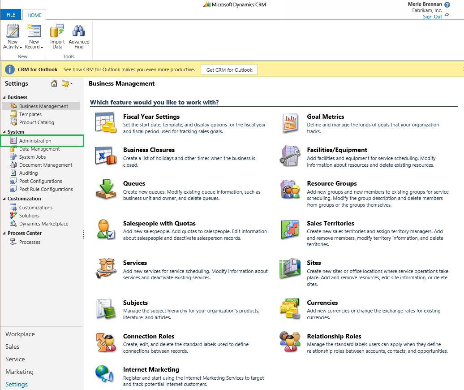This screenshot has height=390, width=464.
Task: Open the FILE tab
Action: pos(11,15)
